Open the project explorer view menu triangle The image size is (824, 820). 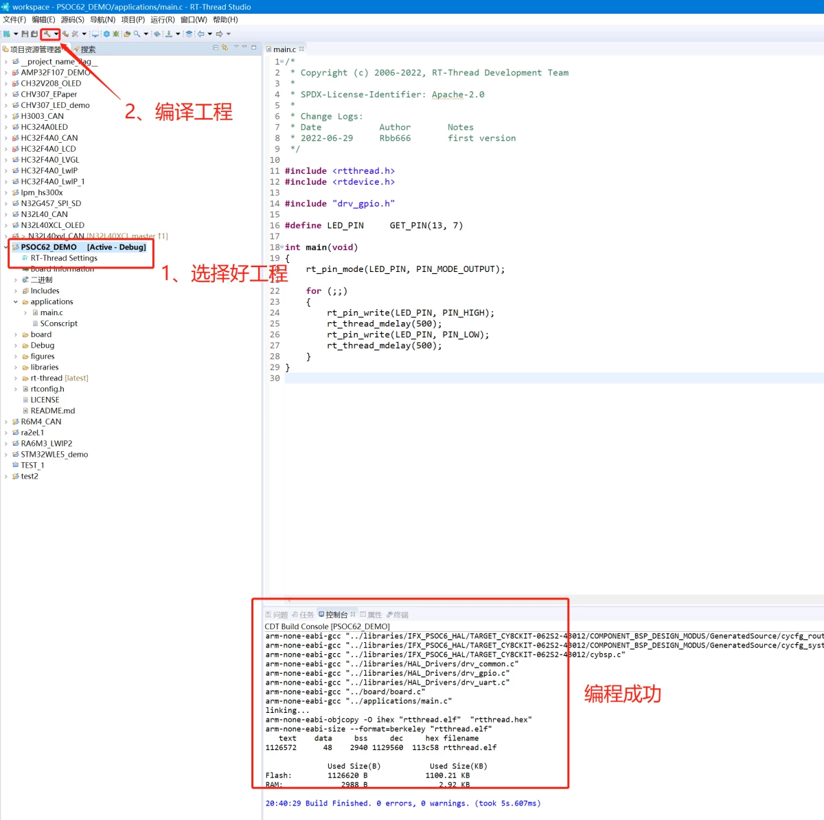[236, 47]
